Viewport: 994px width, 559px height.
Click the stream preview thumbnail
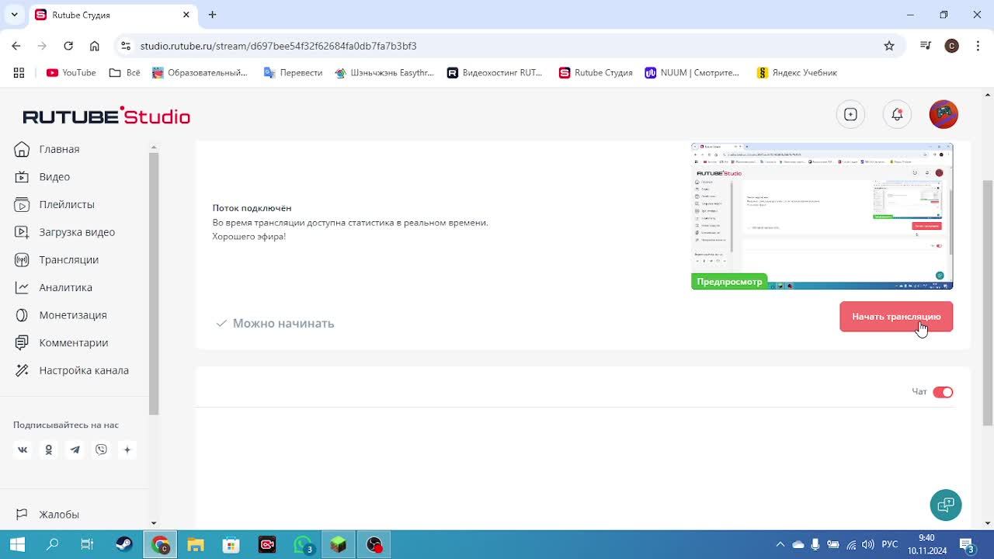(822, 216)
